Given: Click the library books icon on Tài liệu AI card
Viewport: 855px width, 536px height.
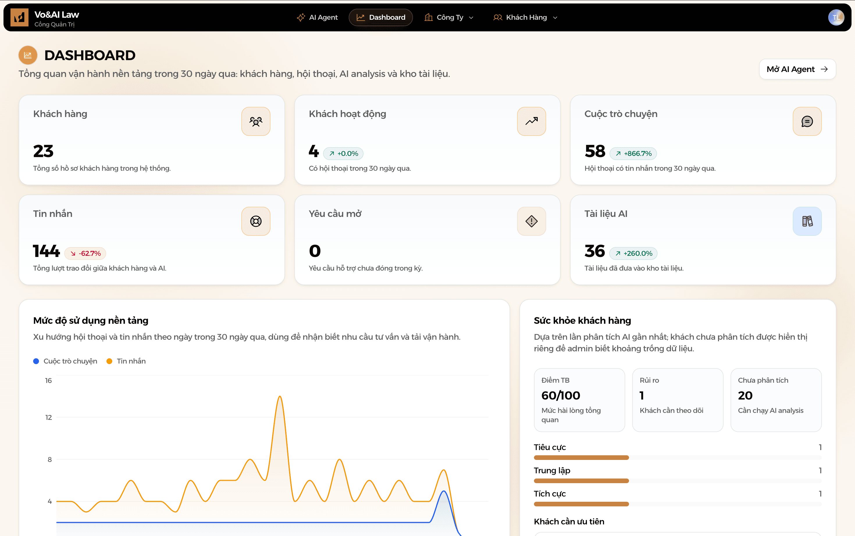Looking at the screenshot, I should tap(807, 221).
